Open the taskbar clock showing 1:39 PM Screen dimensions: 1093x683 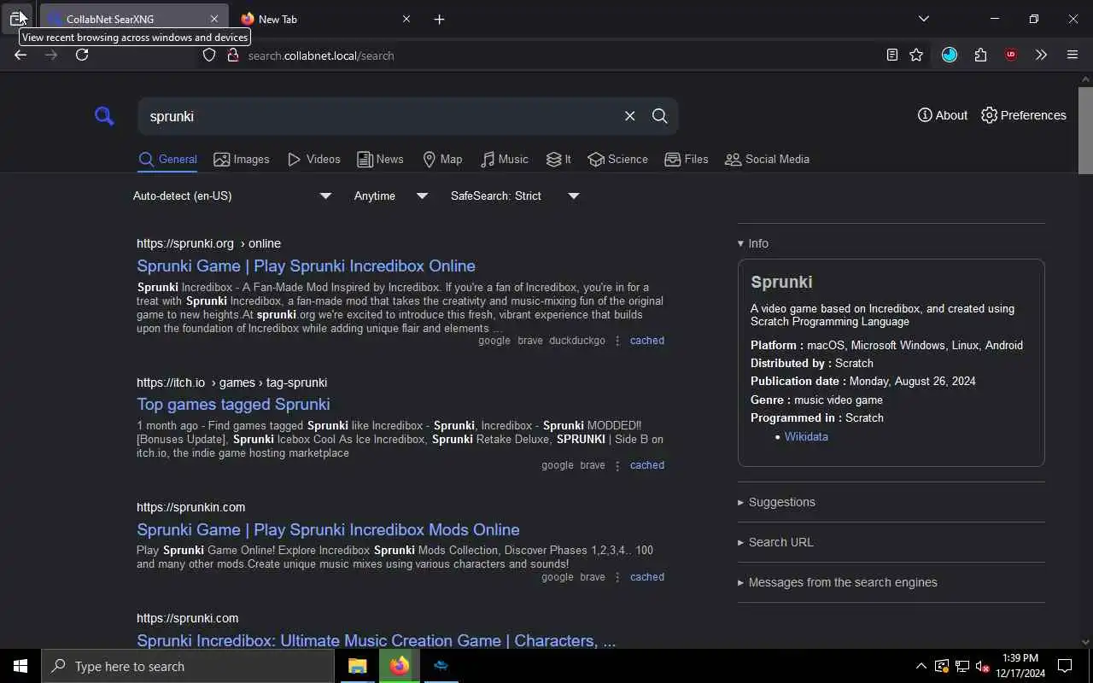pyautogui.click(x=1020, y=666)
